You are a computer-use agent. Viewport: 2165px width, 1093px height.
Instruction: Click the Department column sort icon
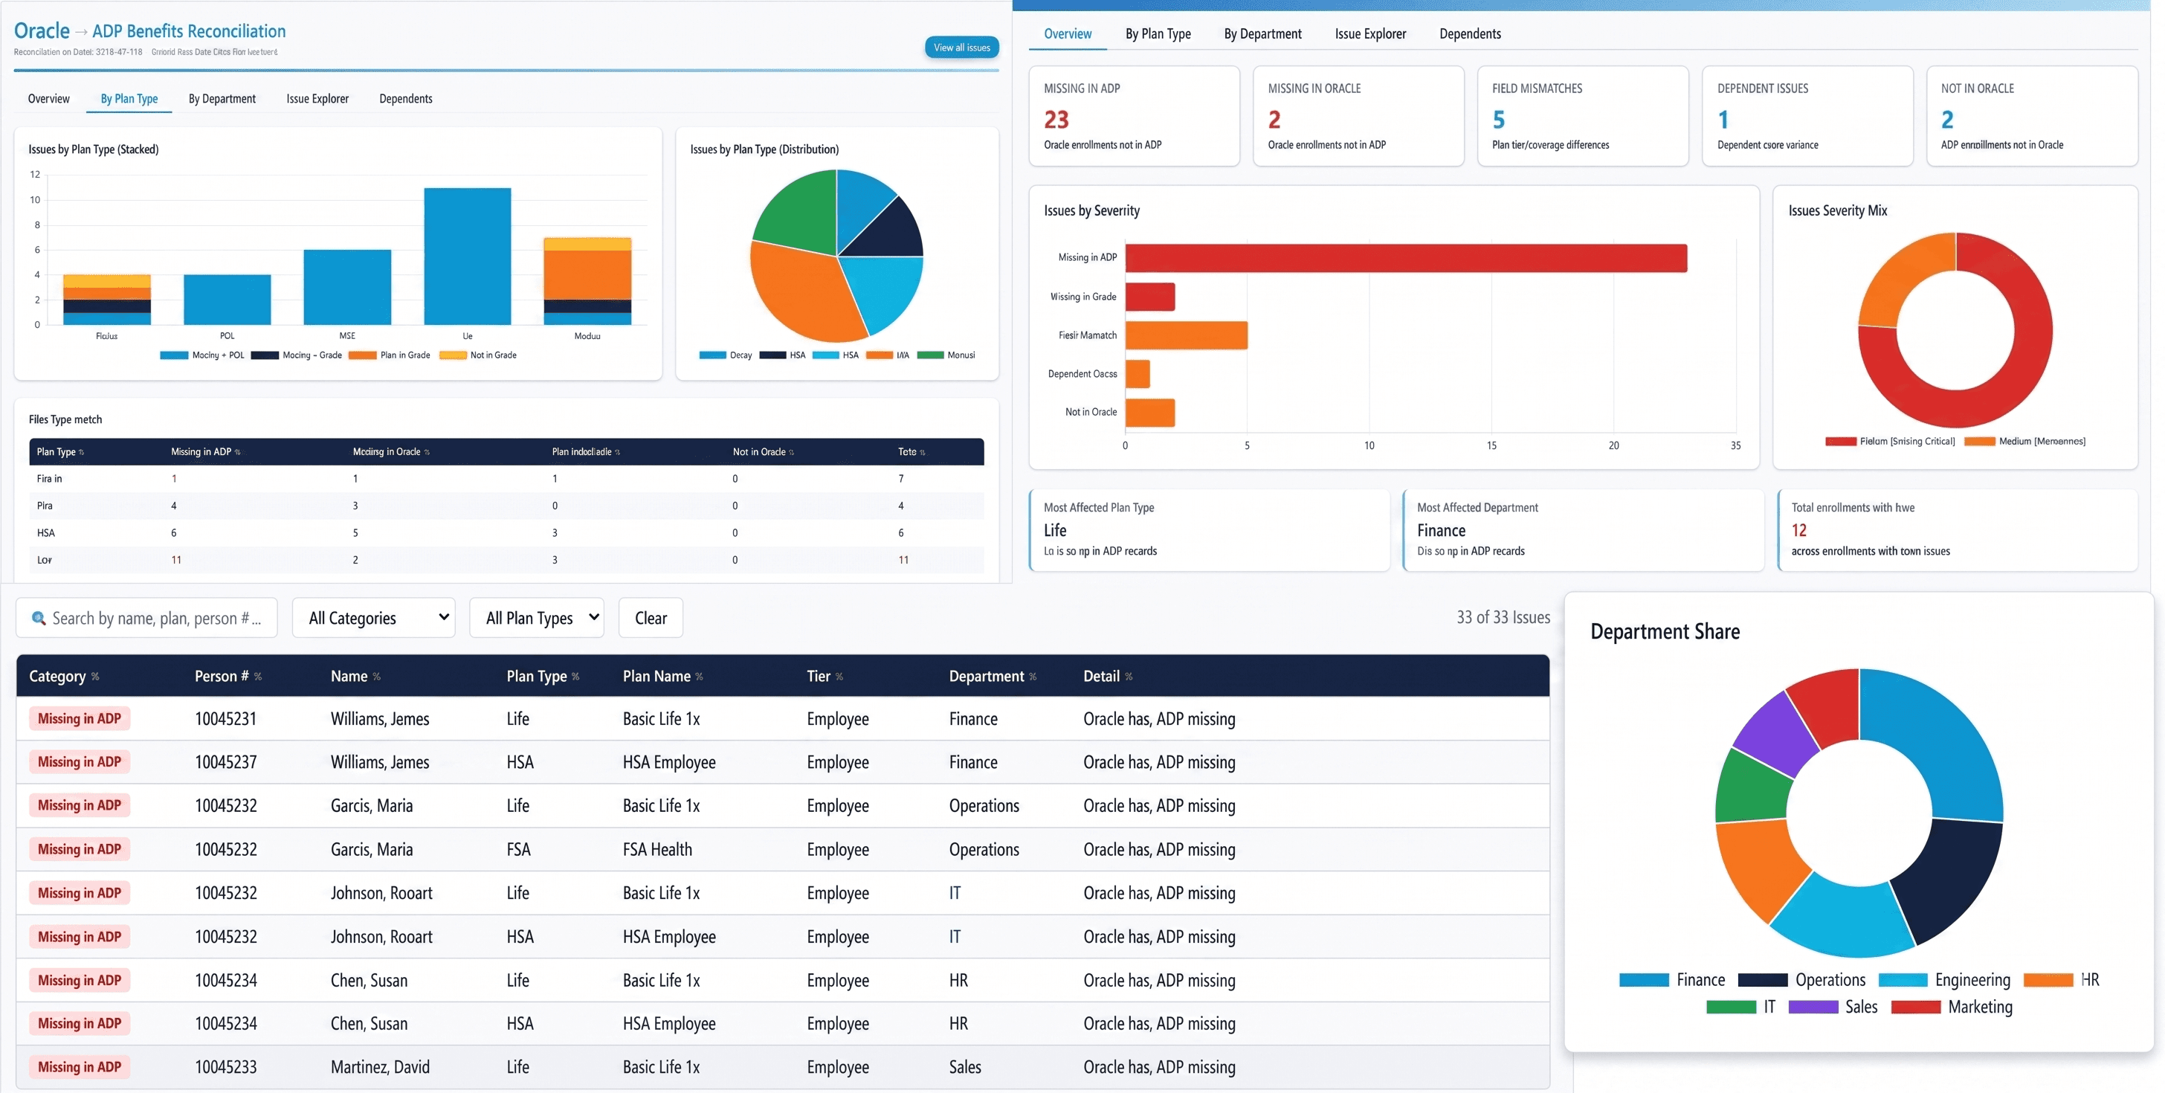tap(1033, 677)
